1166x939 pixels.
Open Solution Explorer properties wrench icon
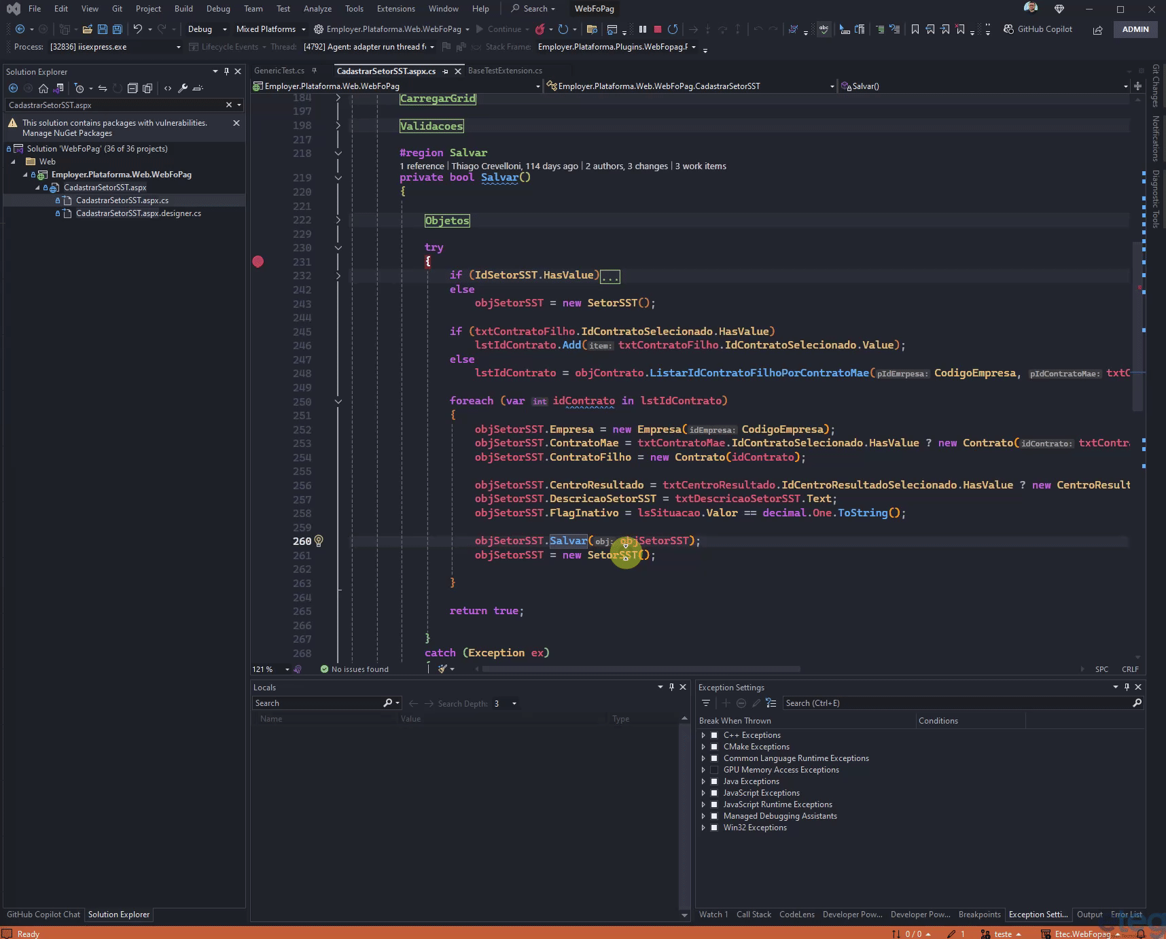183,88
